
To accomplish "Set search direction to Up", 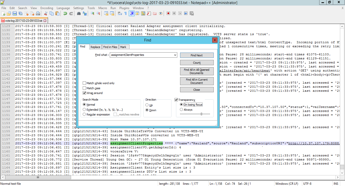I will 147,105.
